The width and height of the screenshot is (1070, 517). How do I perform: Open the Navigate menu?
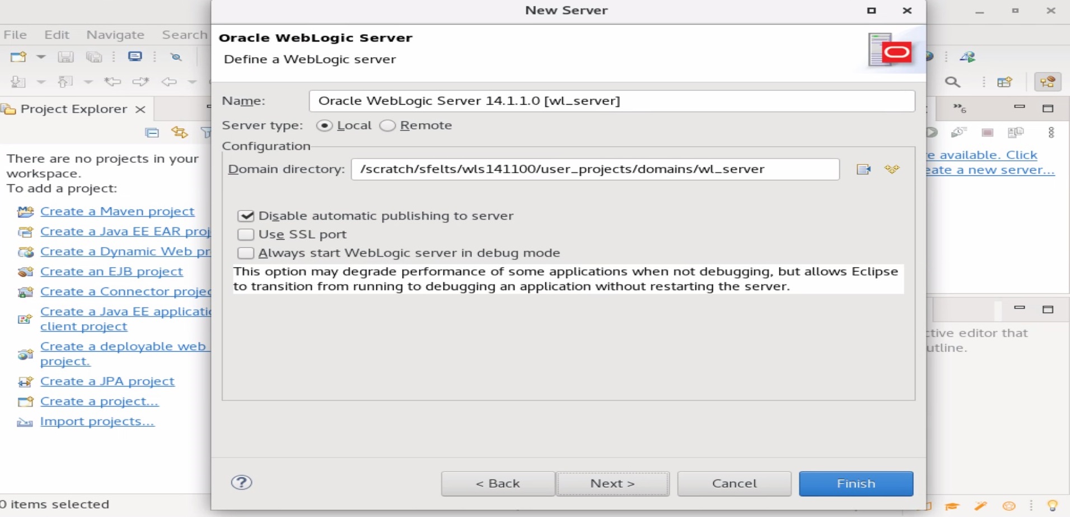coord(115,35)
